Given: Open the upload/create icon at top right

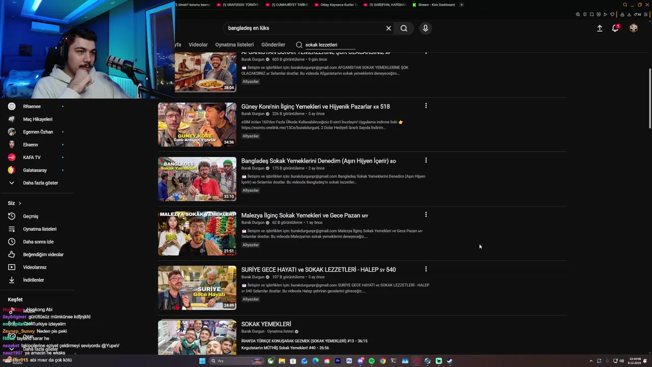Looking at the screenshot, I should 600,29.
